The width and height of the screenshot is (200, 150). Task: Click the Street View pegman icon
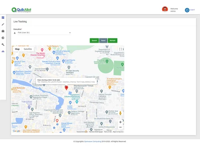[x=120, y=113]
